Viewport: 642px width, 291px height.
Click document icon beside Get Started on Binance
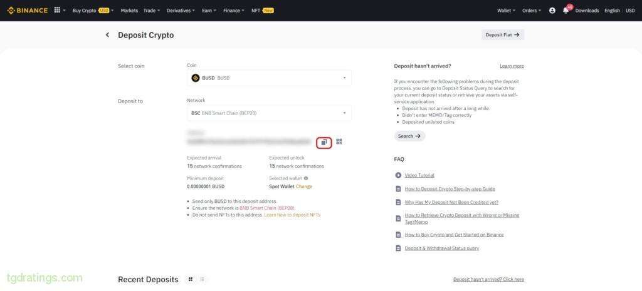pyautogui.click(x=398, y=235)
